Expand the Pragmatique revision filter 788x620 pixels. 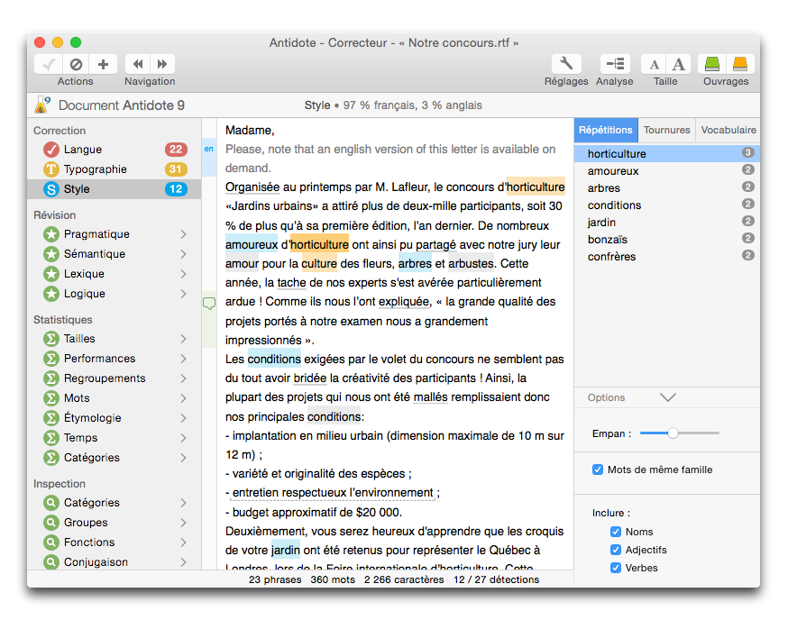[x=183, y=234]
